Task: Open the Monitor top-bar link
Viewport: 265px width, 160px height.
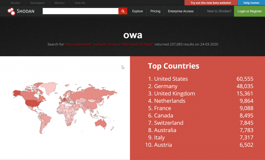Action: coord(60,3)
